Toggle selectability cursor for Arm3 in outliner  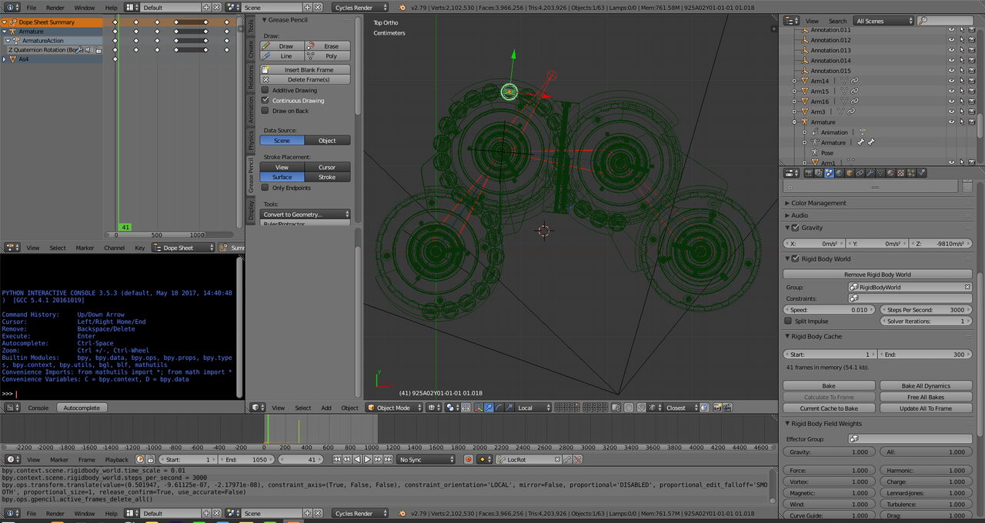pos(962,112)
